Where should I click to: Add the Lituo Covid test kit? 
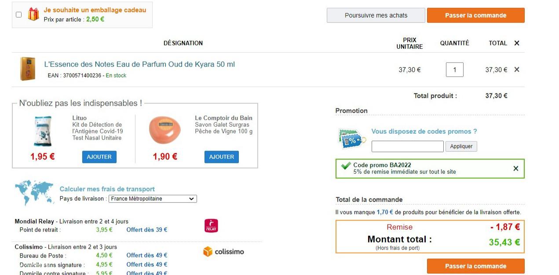[x=99, y=157]
